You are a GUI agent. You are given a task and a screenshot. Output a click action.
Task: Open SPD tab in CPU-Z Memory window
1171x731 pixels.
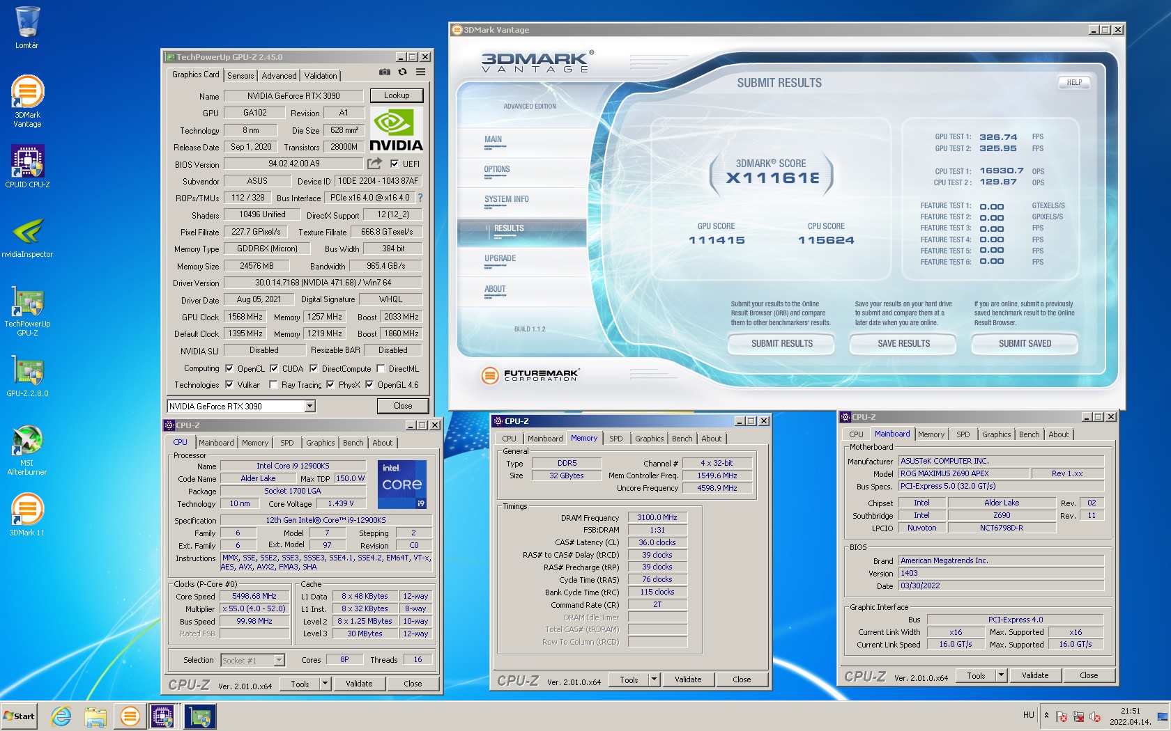tap(616, 439)
